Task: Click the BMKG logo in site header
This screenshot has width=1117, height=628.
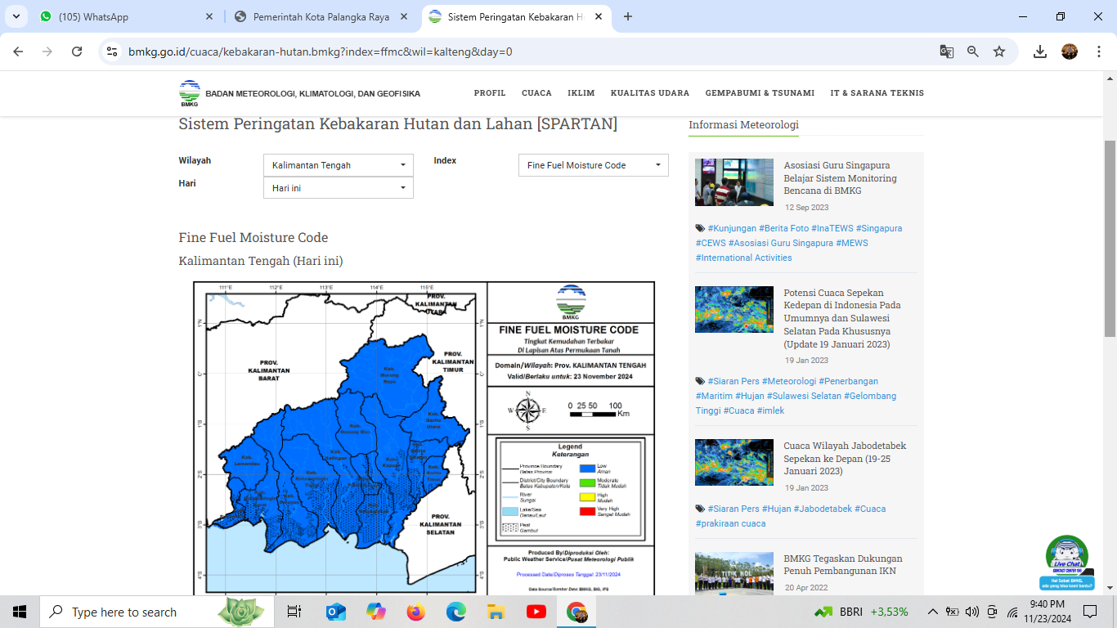Action: (x=190, y=93)
